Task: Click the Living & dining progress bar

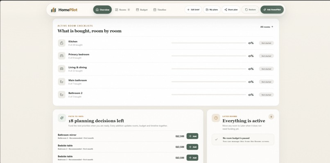Action: point(208,69)
